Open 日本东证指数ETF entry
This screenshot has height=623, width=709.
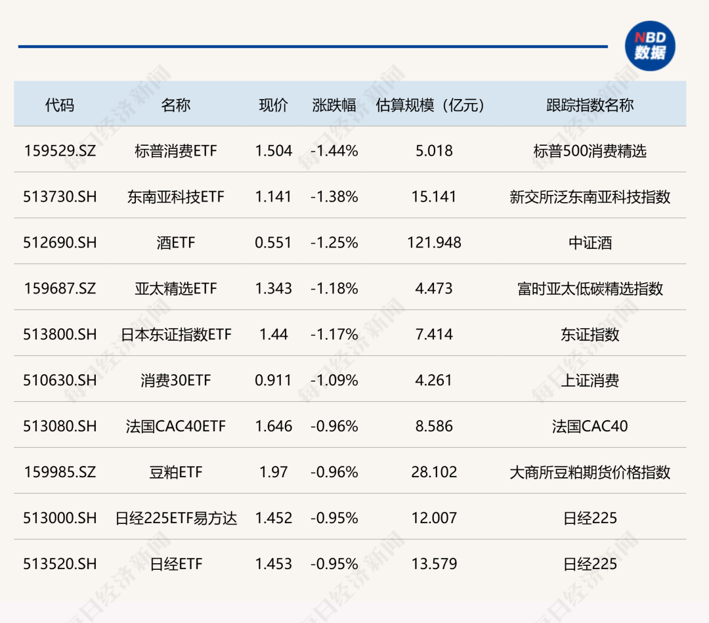click(175, 335)
